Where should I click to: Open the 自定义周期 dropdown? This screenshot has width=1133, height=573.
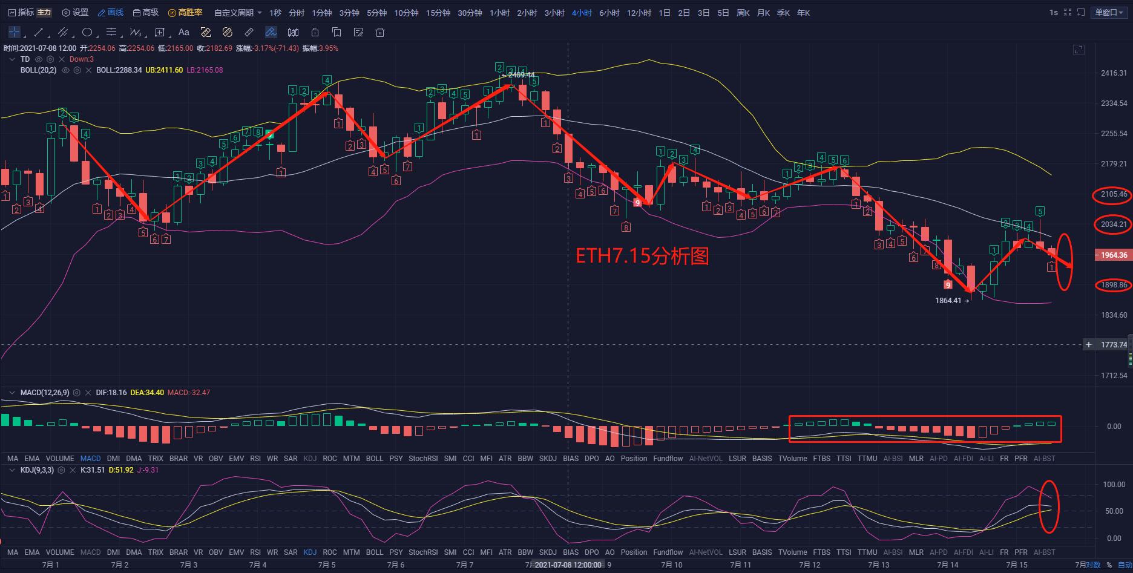point(238,13)
